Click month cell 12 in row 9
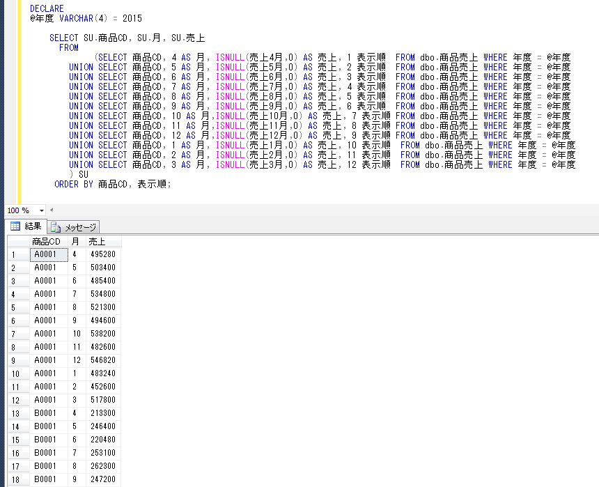The width and height of the screenshot is (599, 487). 77,360
